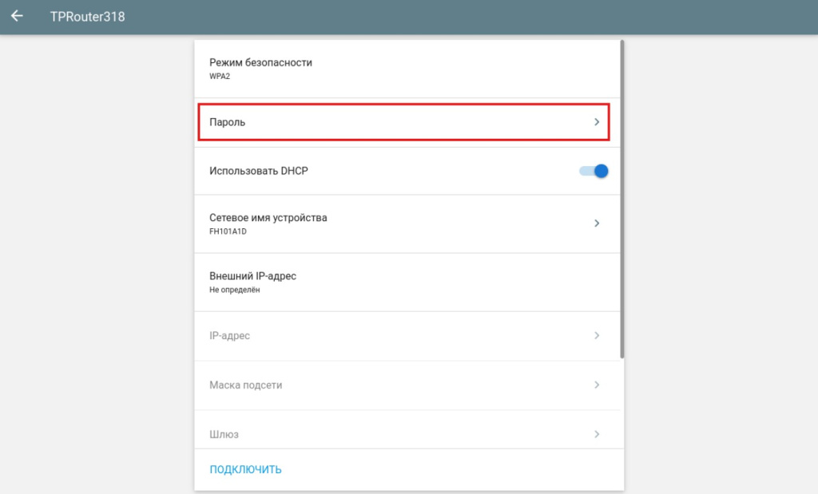Screen dimensions: 818x494
Task: Select the Внешний IP-адрес entry
Action: pos(252,276)
